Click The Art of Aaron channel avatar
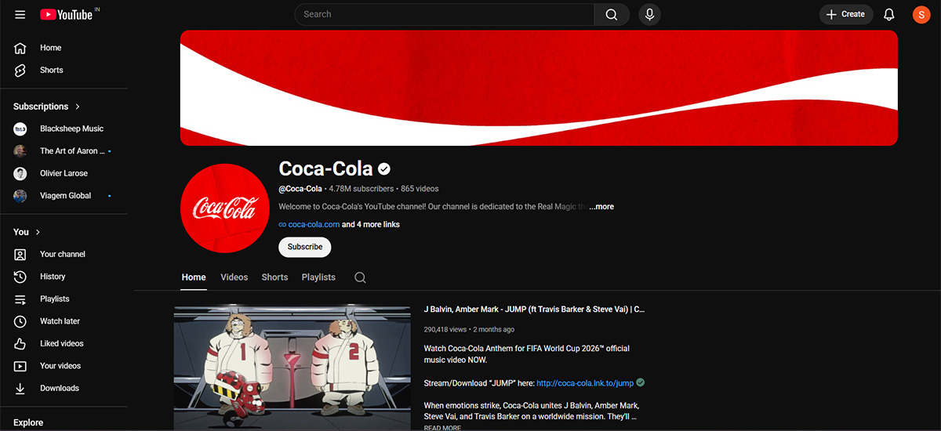Screen dimensions: 941x431 coord(20,151)
